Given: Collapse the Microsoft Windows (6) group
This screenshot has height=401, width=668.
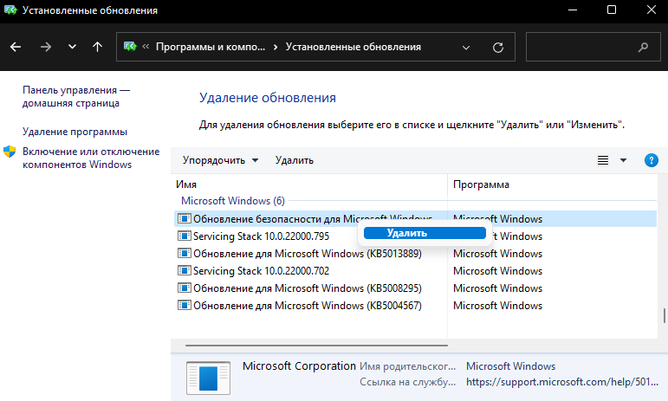Looking at the screenshot, I should [233, 201].
